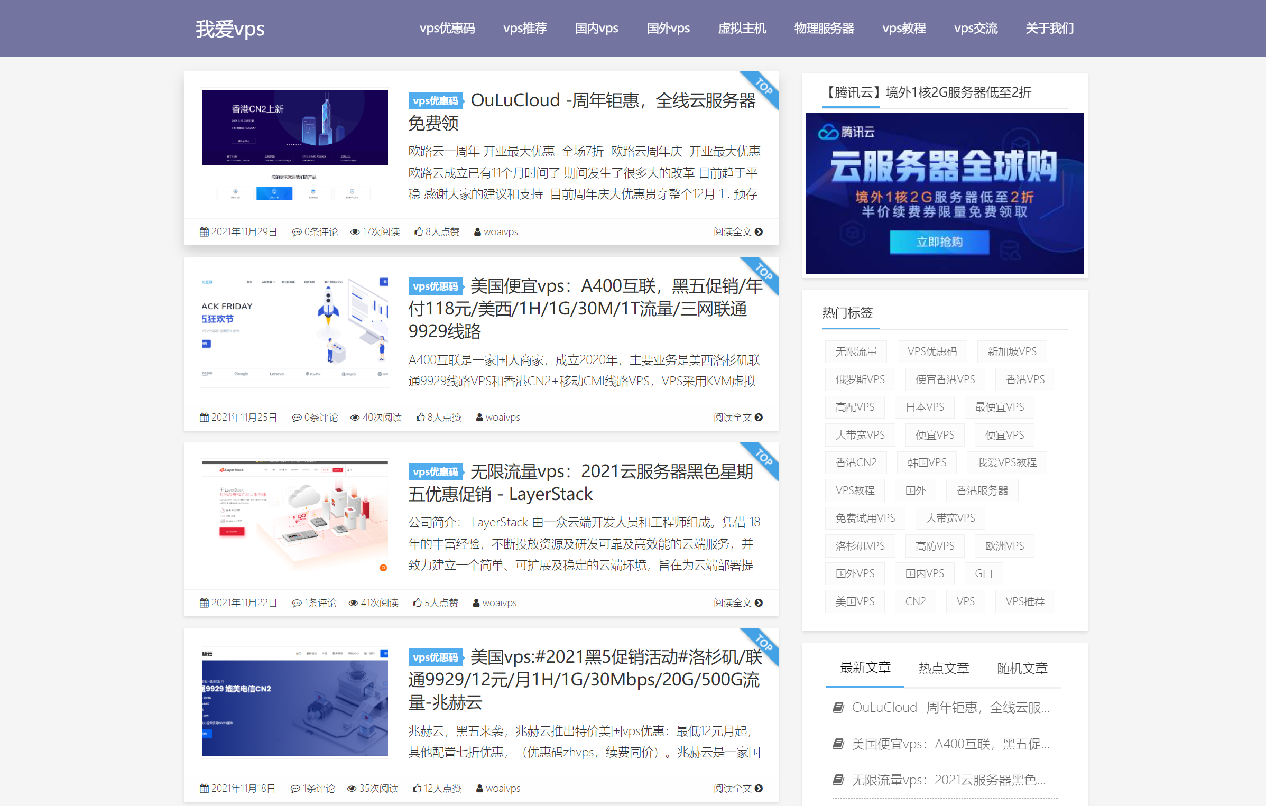
Task: Open the vps优惠码 navigation menu item
Action: pos(447,29)
